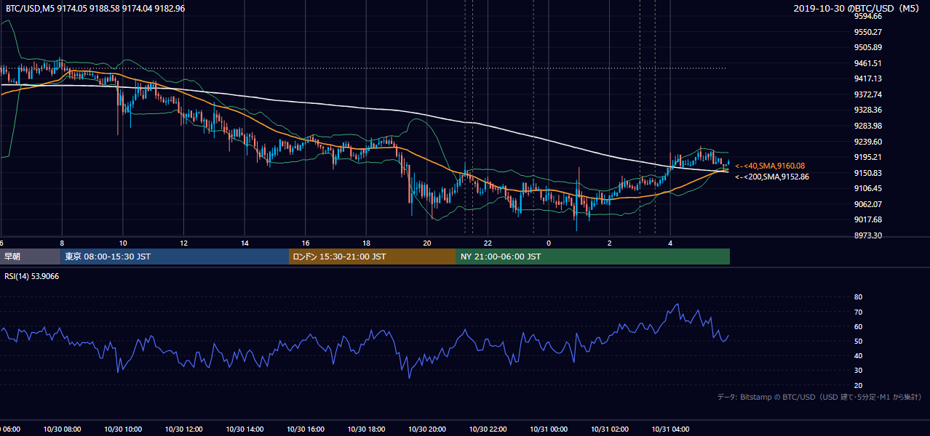
Task: Click the 9283.98 price axis label
Action: pyautogui.click(x=868, y=126)
